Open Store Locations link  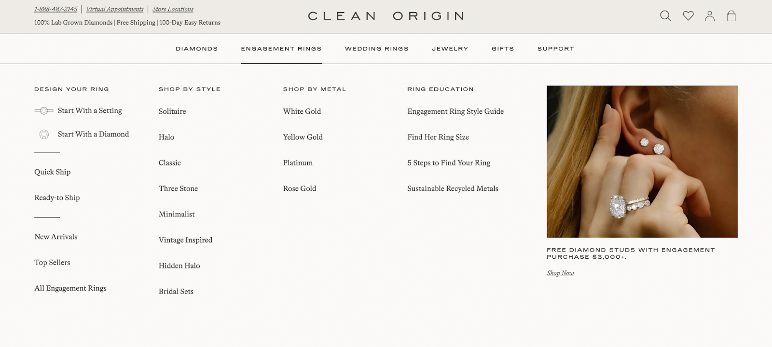pyautogui.click(x=173, y=9)
